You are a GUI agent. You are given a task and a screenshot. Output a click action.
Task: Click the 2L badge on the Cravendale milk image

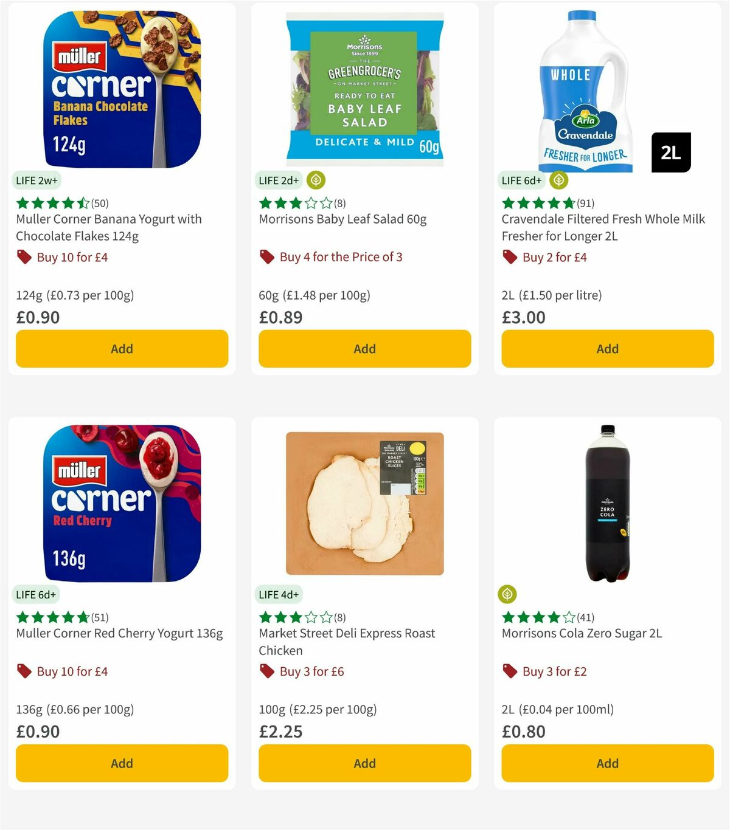670,153
